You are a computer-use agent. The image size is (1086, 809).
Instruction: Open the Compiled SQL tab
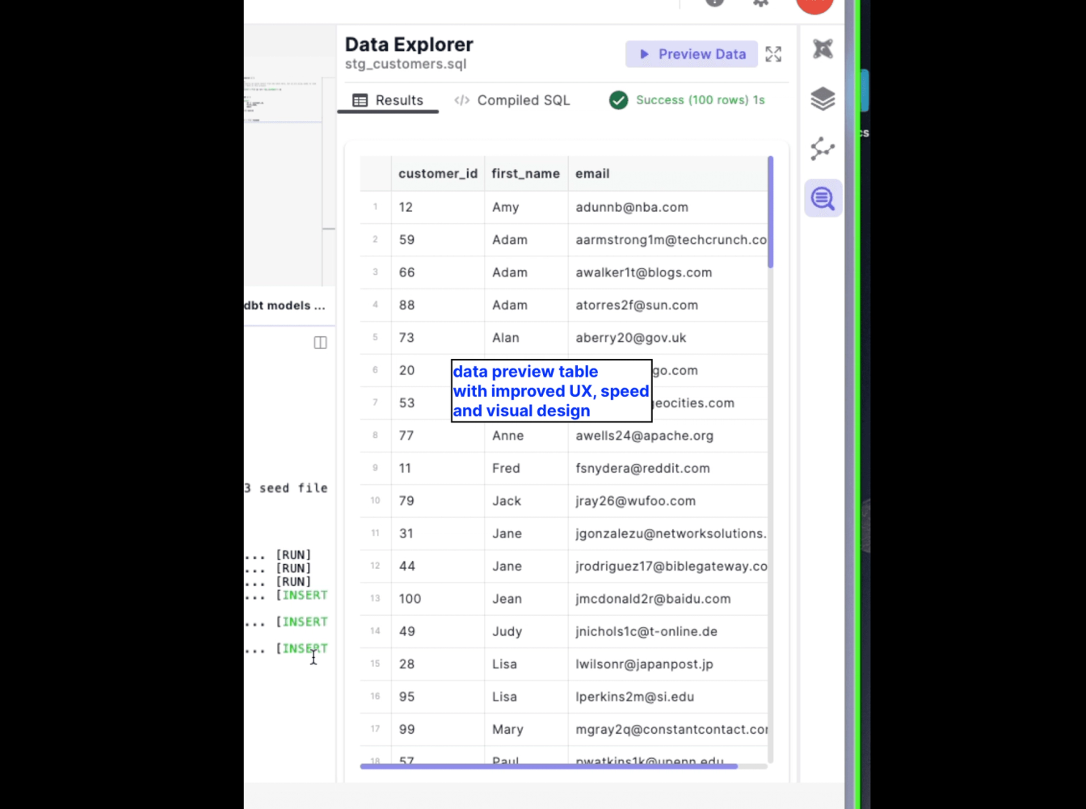pyautogui.click(x=512, y=100)
